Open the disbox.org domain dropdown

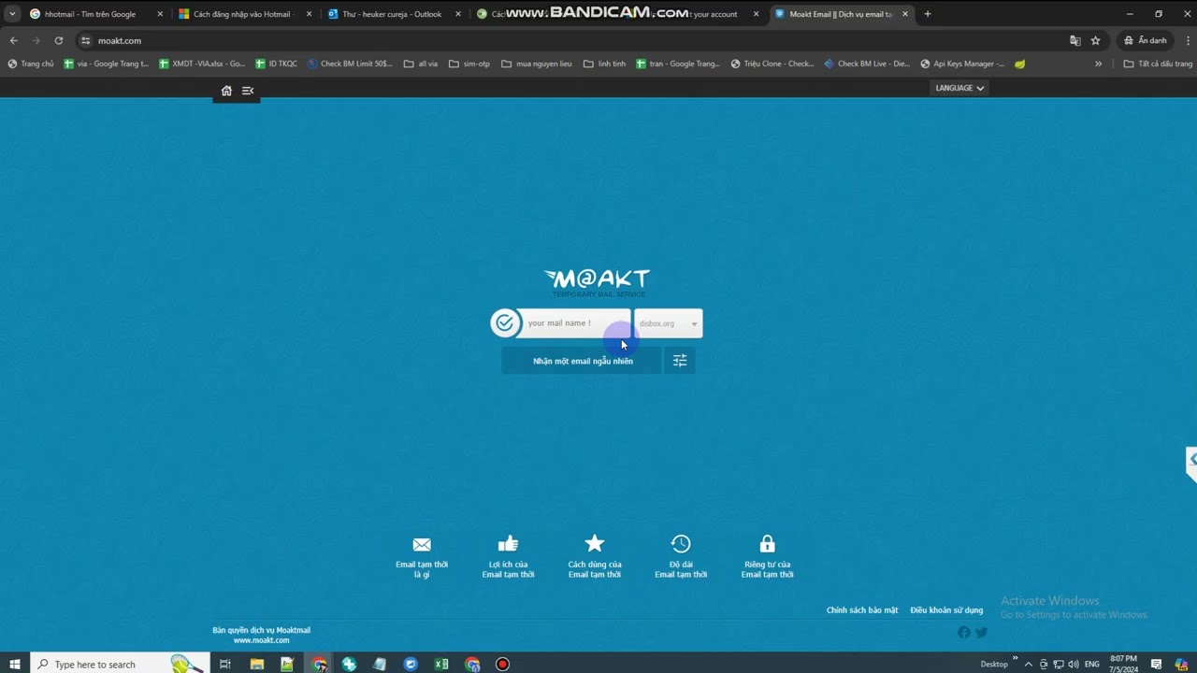(x=669, y=323)
